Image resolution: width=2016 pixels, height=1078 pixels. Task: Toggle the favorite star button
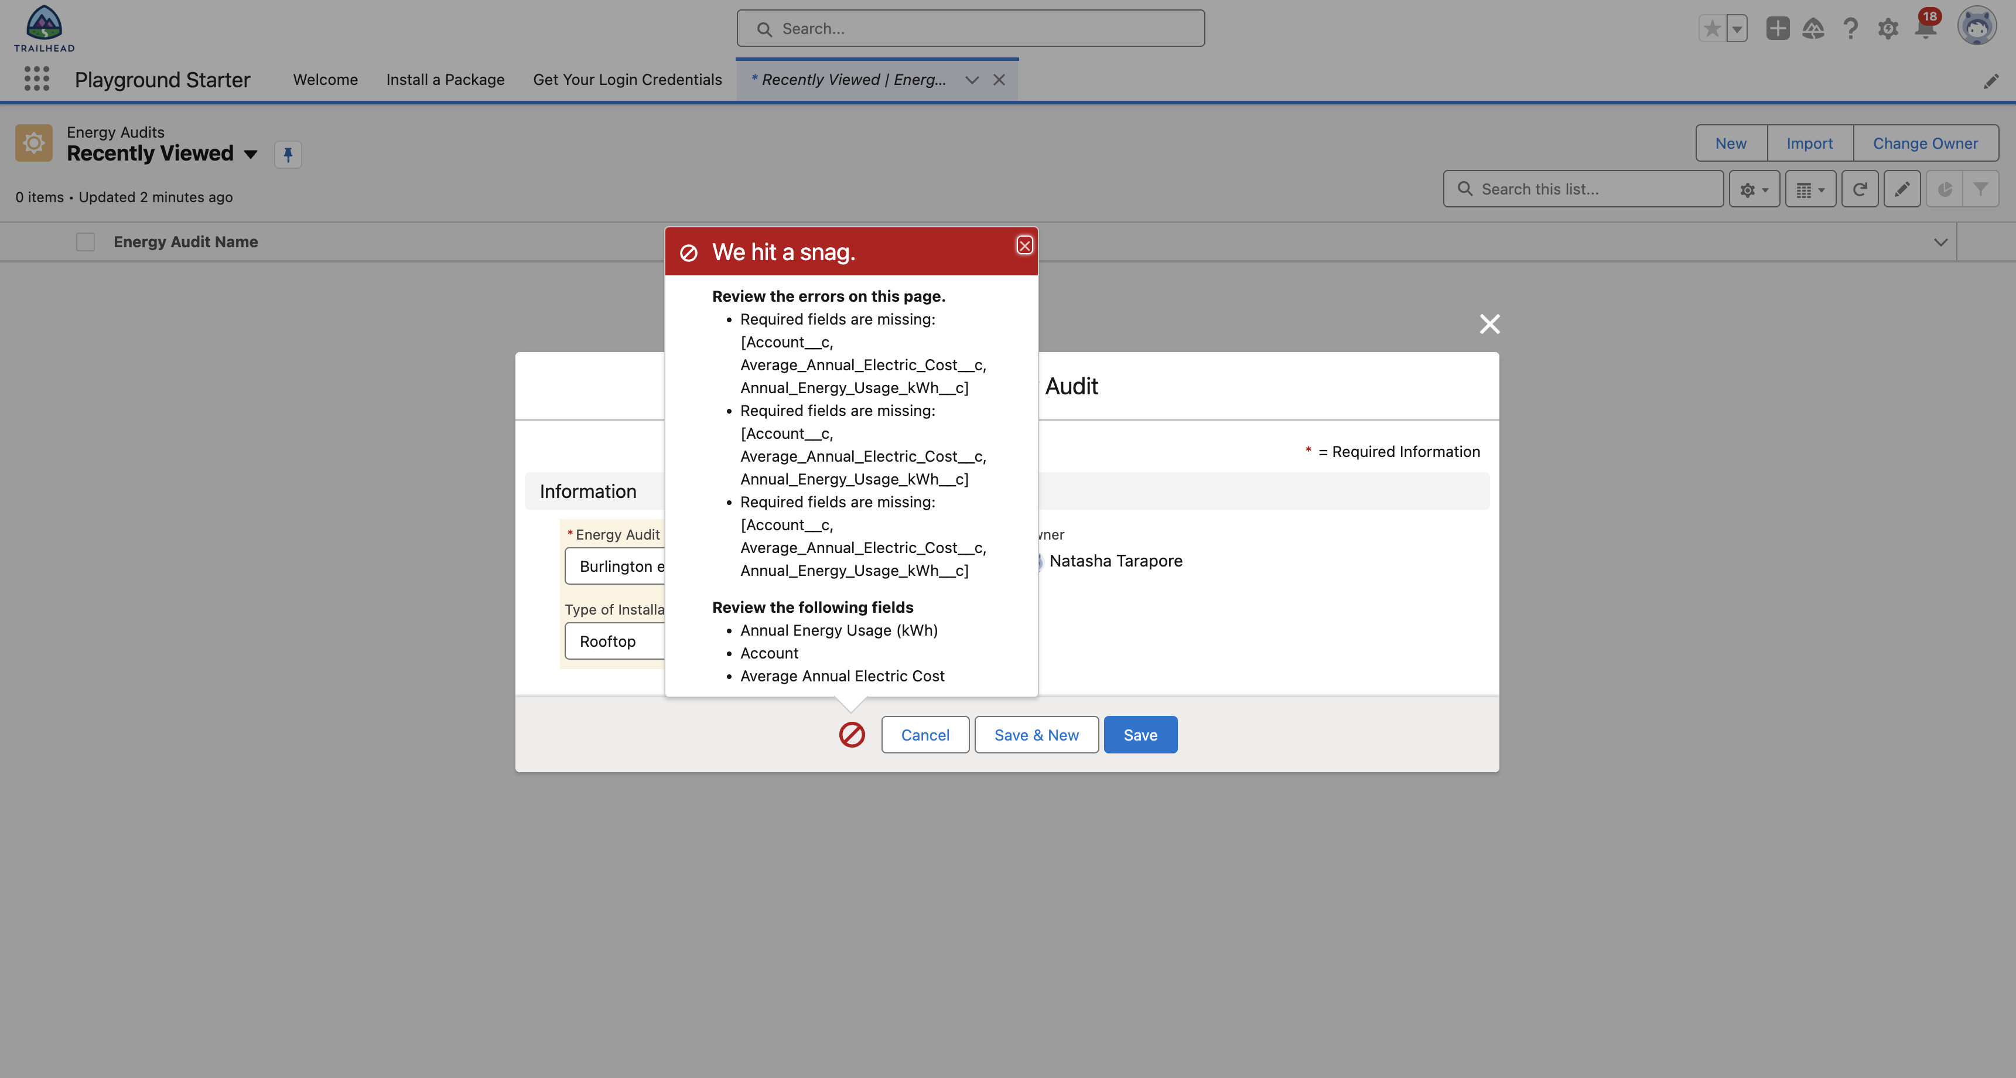click(1711, 29)
